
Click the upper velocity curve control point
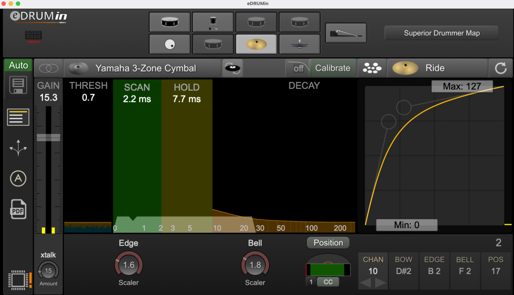[x=404, y=107]
